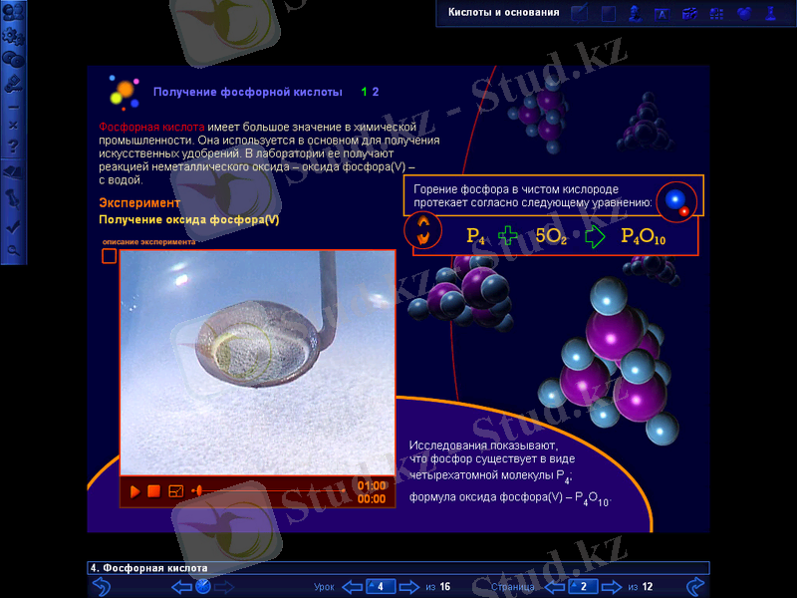Switch to sub-page 1 of the topic

click(x=364, y=92)
